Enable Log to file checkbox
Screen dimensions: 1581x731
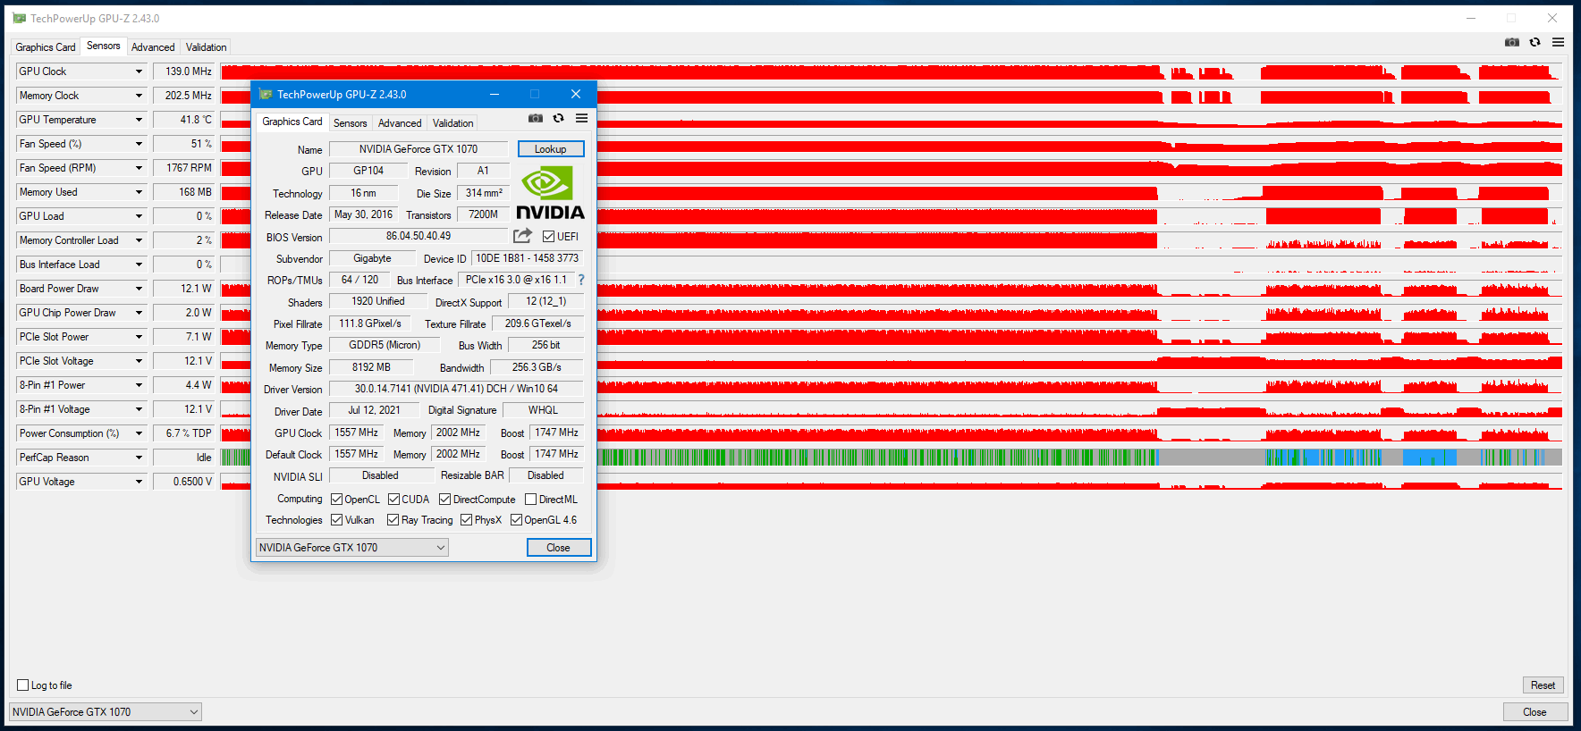coord(23,685)
